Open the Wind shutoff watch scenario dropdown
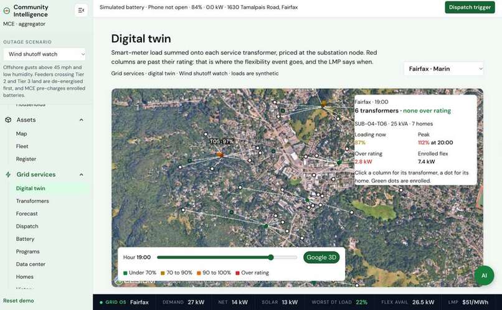The image size is (502, 310). [x=44, y=54]
